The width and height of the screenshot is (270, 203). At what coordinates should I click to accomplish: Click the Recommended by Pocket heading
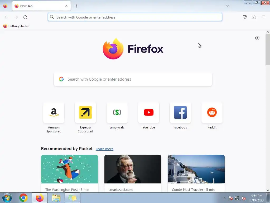coord(67,149)
